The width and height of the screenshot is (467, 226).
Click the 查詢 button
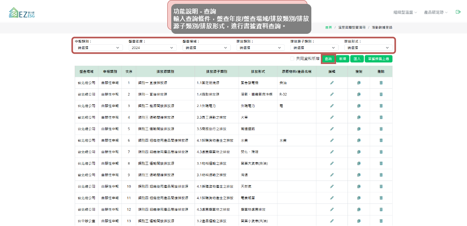[x=328, y=59]
